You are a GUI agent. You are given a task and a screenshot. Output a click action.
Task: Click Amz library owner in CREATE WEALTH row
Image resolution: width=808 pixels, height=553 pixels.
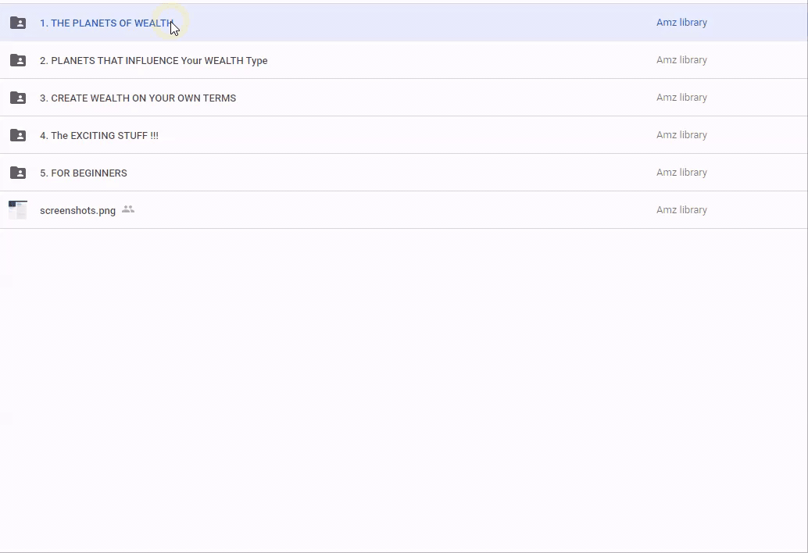[681, 98]
